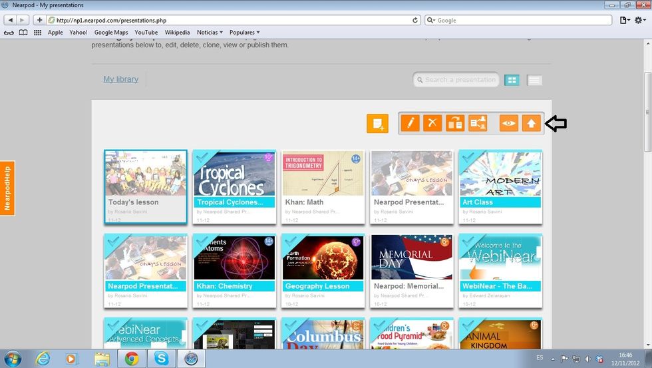This screenshot has width=652, height=368.
Task: Click the publish up-arrow icon
Action: tap(532, 123)
